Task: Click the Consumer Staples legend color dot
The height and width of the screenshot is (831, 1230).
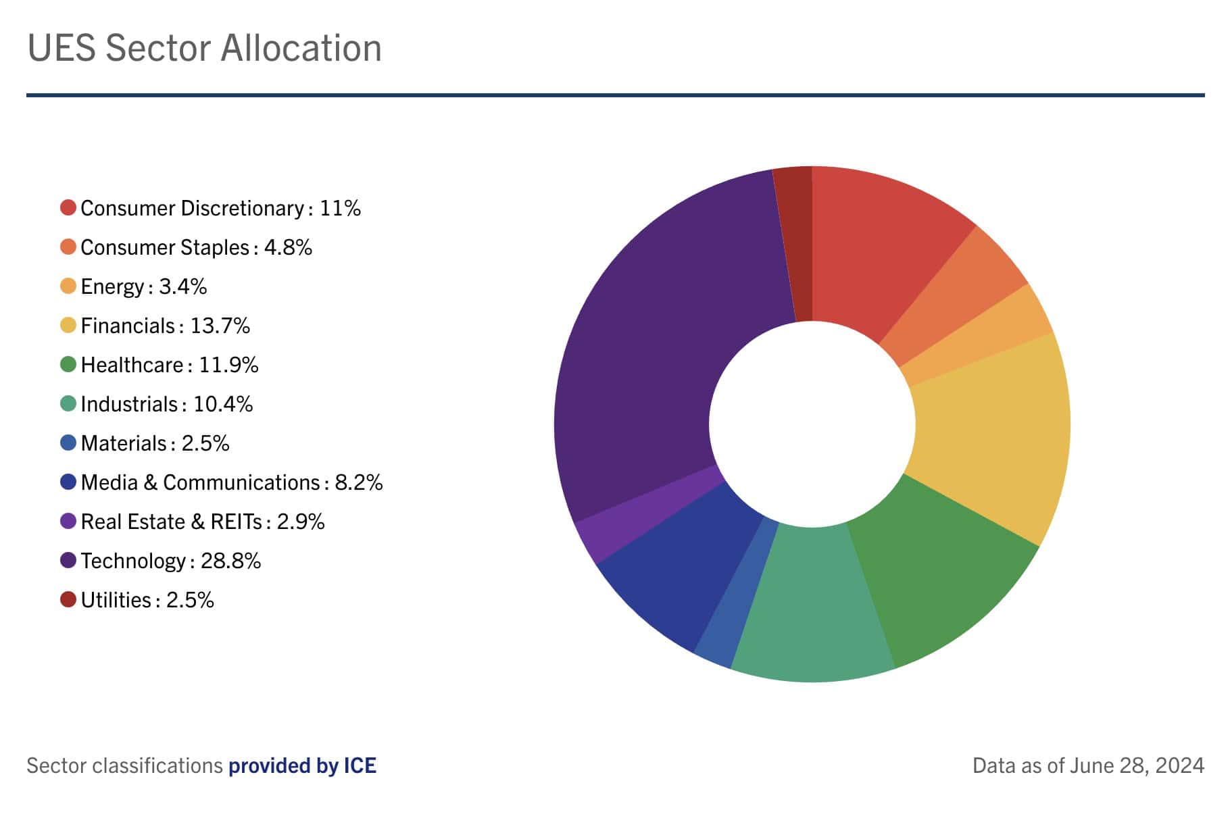Action: (x=68, y=247)
